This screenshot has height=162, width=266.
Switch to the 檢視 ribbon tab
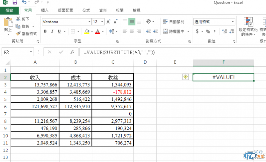pos(137,10)
